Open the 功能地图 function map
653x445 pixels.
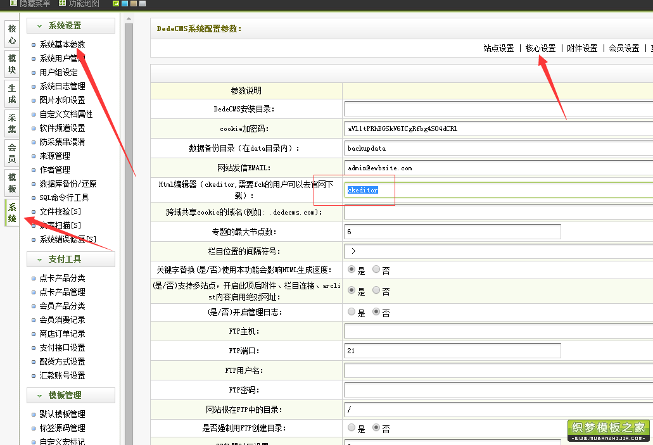pyautogui.click(x=79, y=3)
